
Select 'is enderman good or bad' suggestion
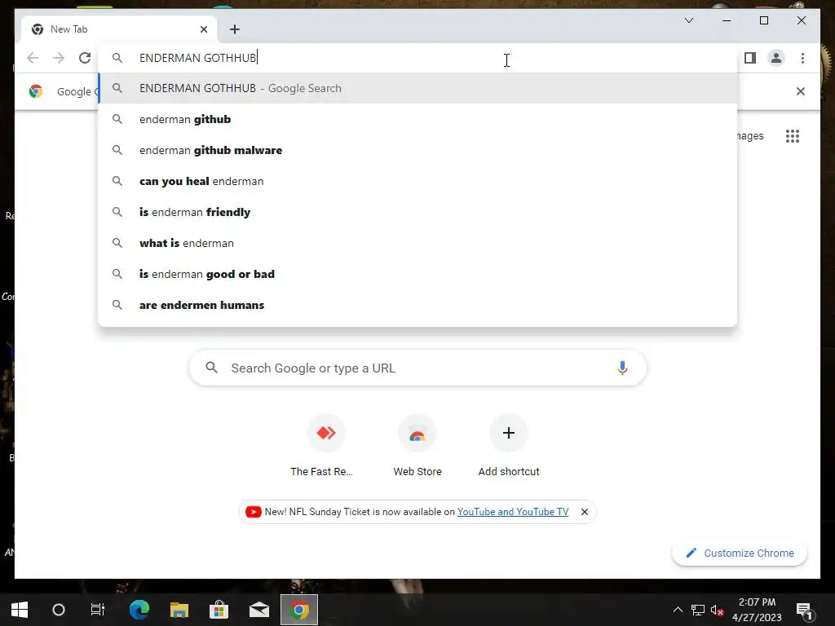pyautogui.click(x=418, y=274)
